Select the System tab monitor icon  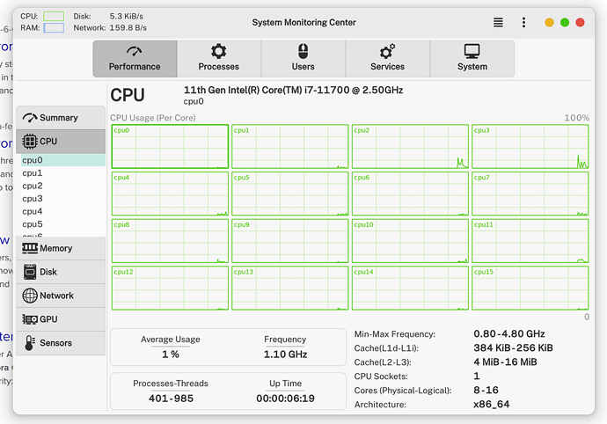click(472, 52)
